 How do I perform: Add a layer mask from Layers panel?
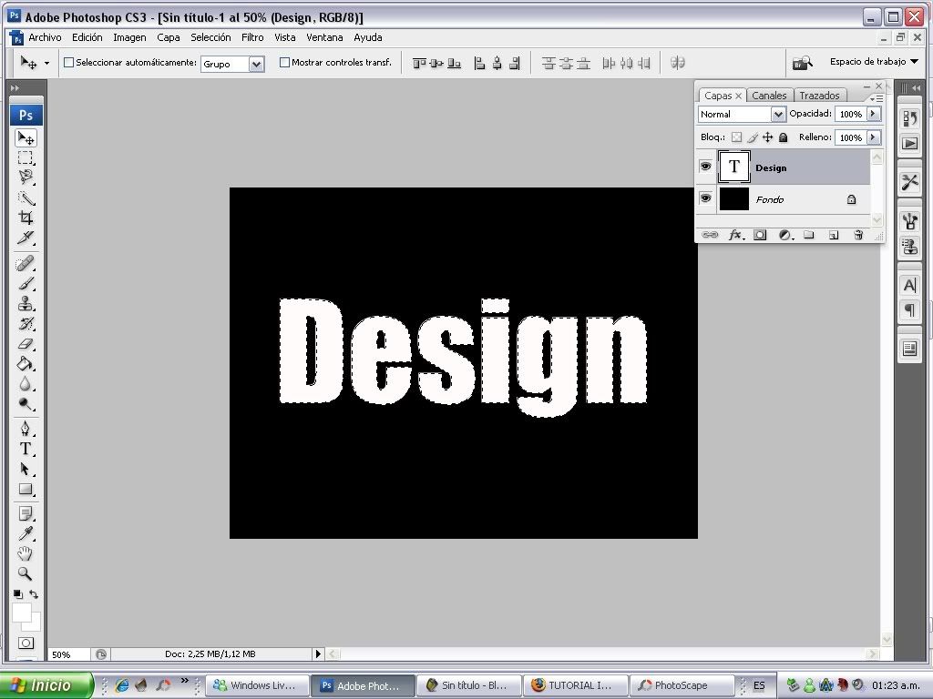tap(760, 236)
